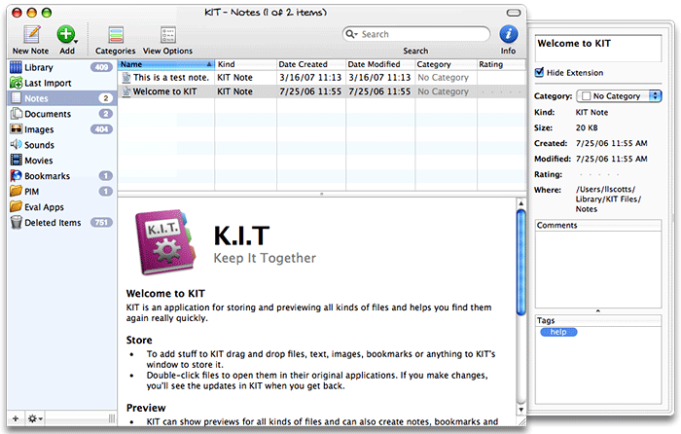This screenshot has width=681, height=434.
Task: Select 'Welcome to KIT' row name
Action: 164,91
